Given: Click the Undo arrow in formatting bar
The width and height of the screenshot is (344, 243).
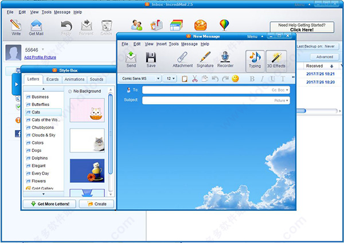Looking at the screenshot, I should (215, 79).
